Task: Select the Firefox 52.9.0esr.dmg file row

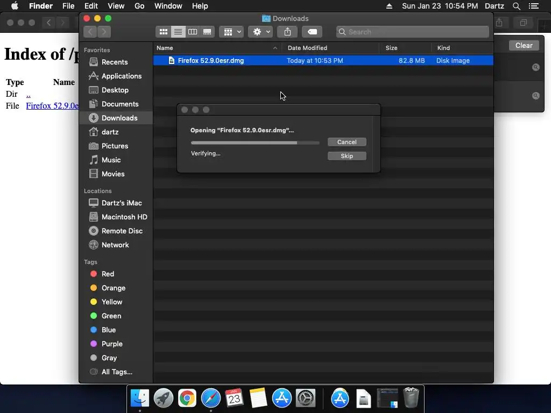Action: (x=323, y=60)
